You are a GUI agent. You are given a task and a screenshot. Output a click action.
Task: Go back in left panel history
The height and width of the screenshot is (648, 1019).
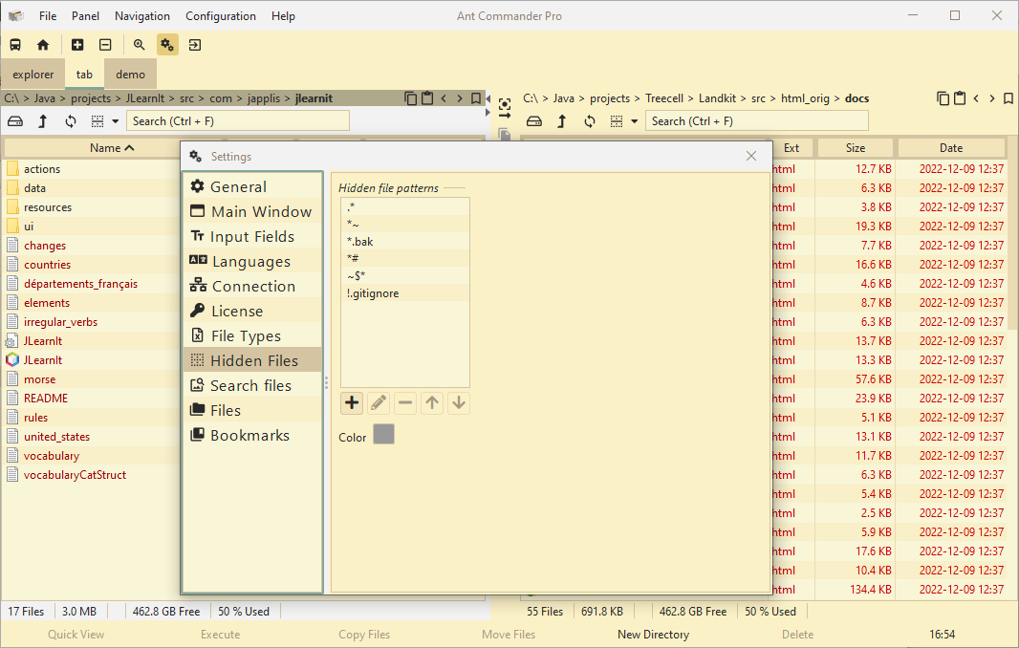[x=444, y=98]
